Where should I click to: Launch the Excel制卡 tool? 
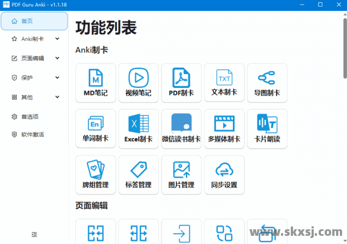pos(138,129)
